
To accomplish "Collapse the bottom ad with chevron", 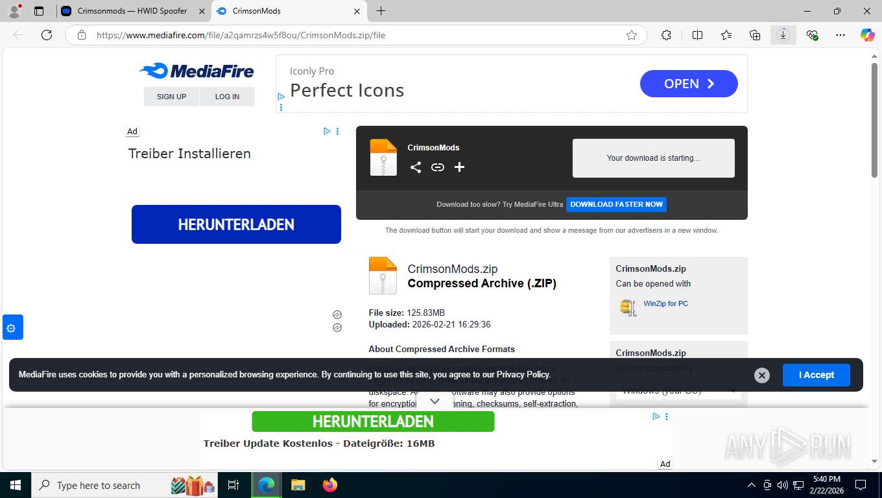I will pyautogui.click(x=435, y=401).
